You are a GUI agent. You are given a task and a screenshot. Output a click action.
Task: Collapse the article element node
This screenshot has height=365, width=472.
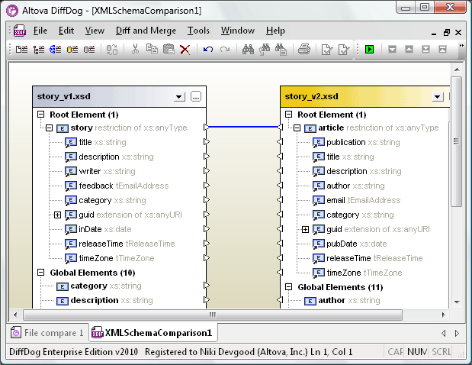(x=297, y=128)
